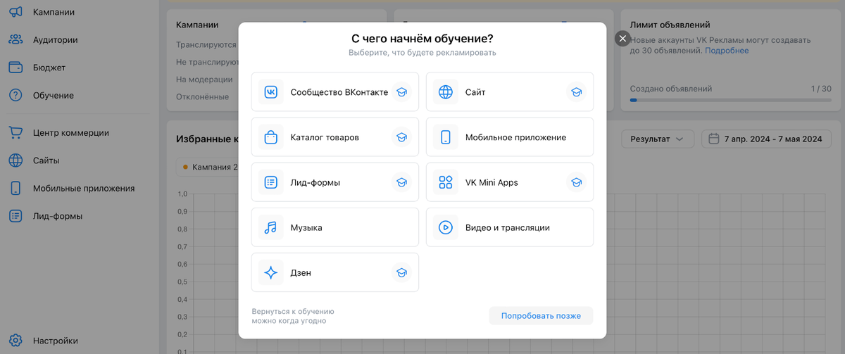The image size is (845, 354).
Task: Click the Попробовать позже button
Action: (x=541, y=316)
